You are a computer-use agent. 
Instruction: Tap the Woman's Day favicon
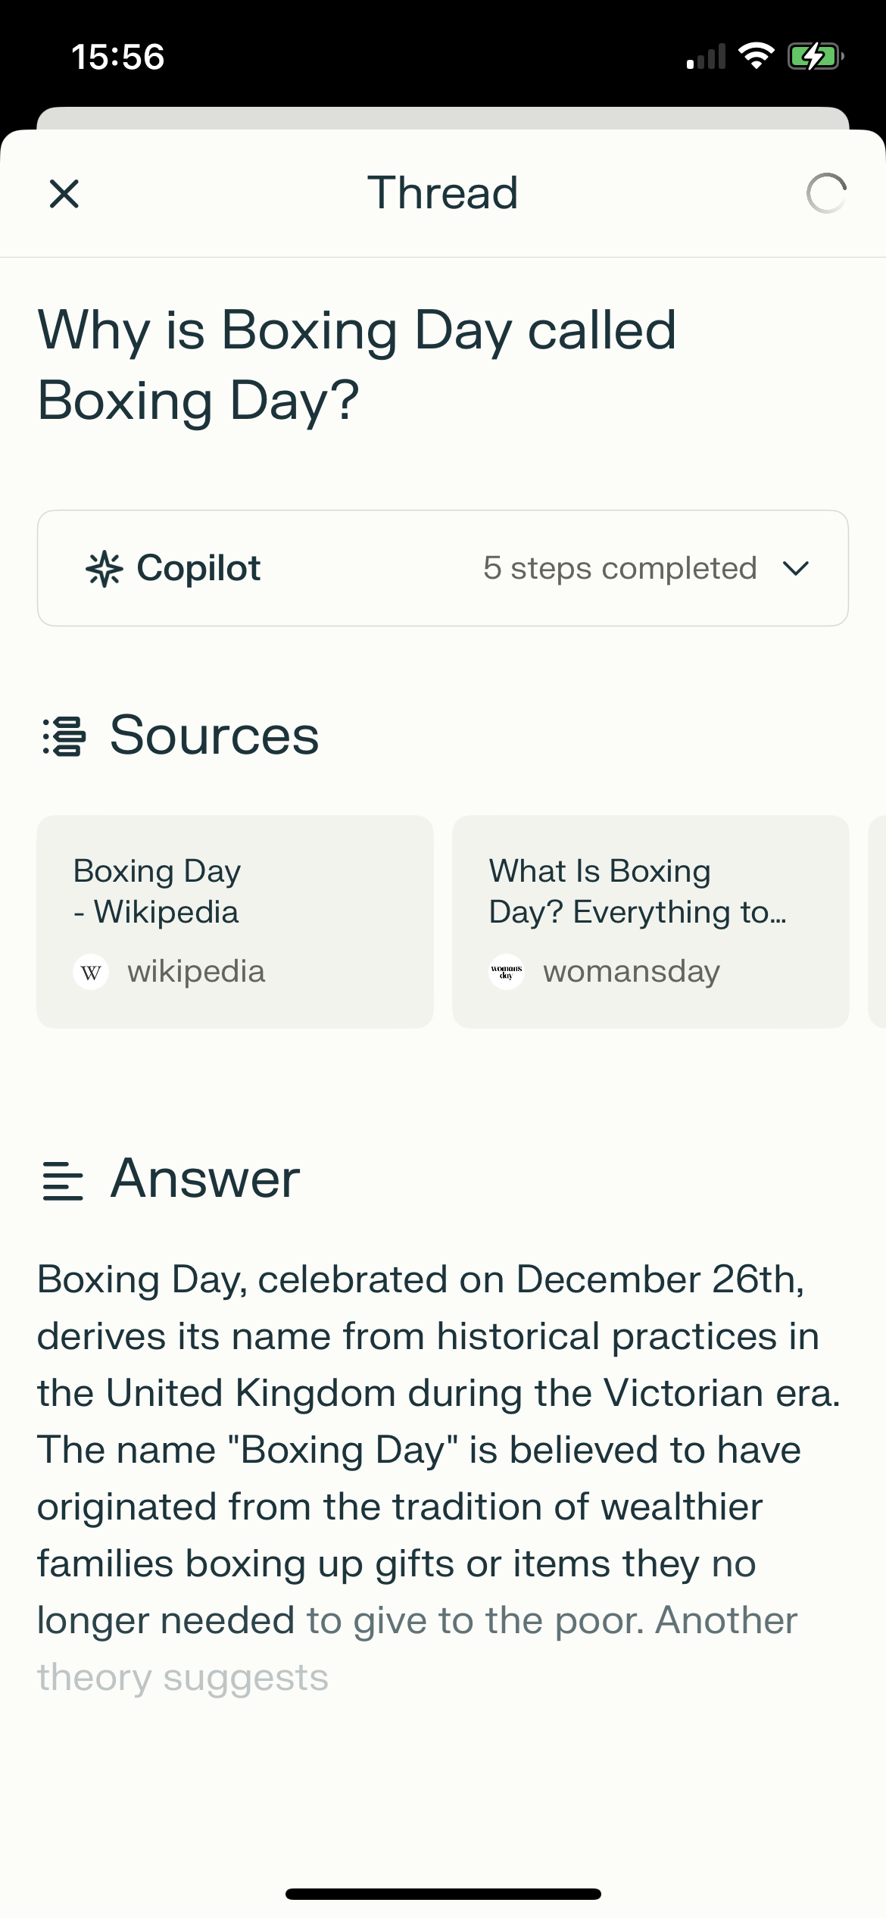(x=507, y=972)
